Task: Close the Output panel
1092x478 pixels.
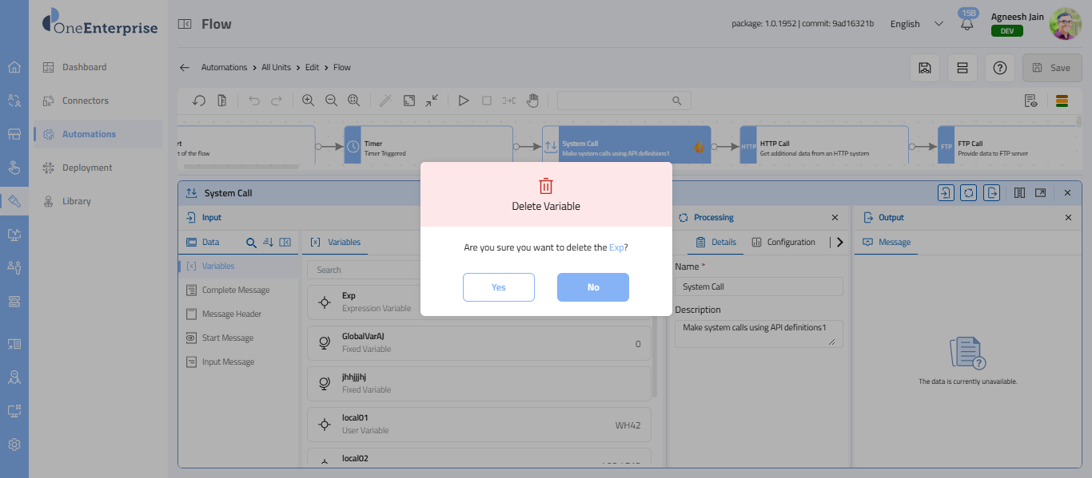Action: tap(1069, 218)
